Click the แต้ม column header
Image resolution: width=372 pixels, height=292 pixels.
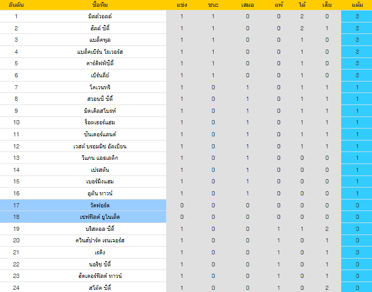(357, 5)
